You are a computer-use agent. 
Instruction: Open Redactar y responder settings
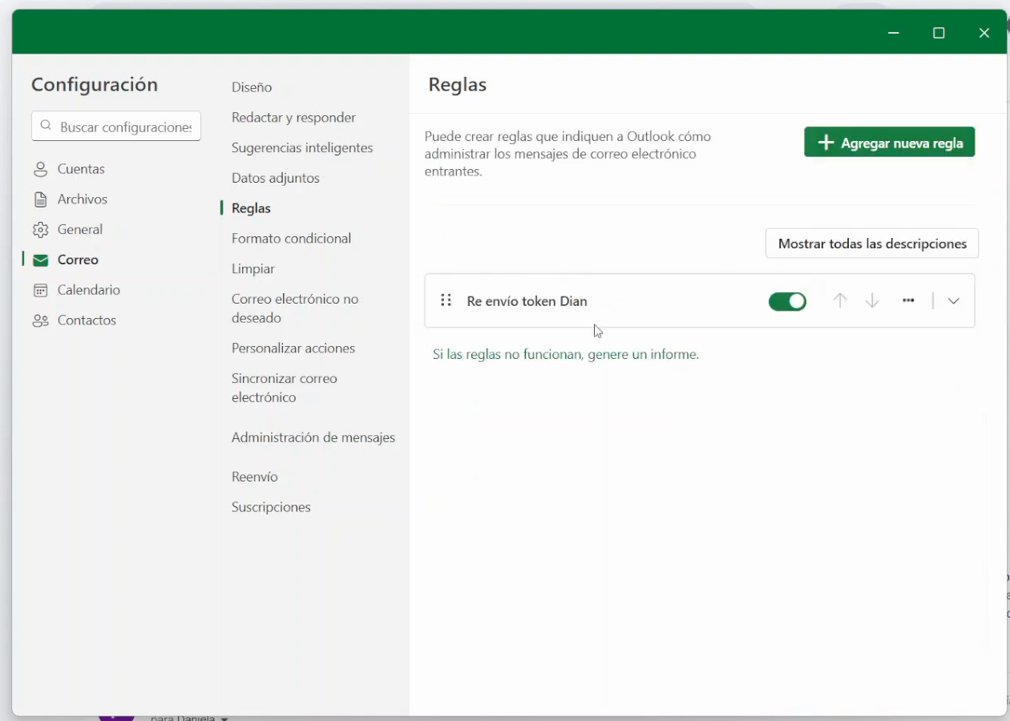(293, 118)
